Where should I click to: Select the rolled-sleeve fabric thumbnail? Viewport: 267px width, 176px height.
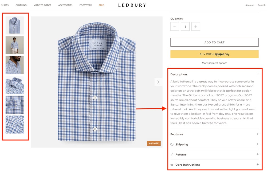tap(15, 105)
